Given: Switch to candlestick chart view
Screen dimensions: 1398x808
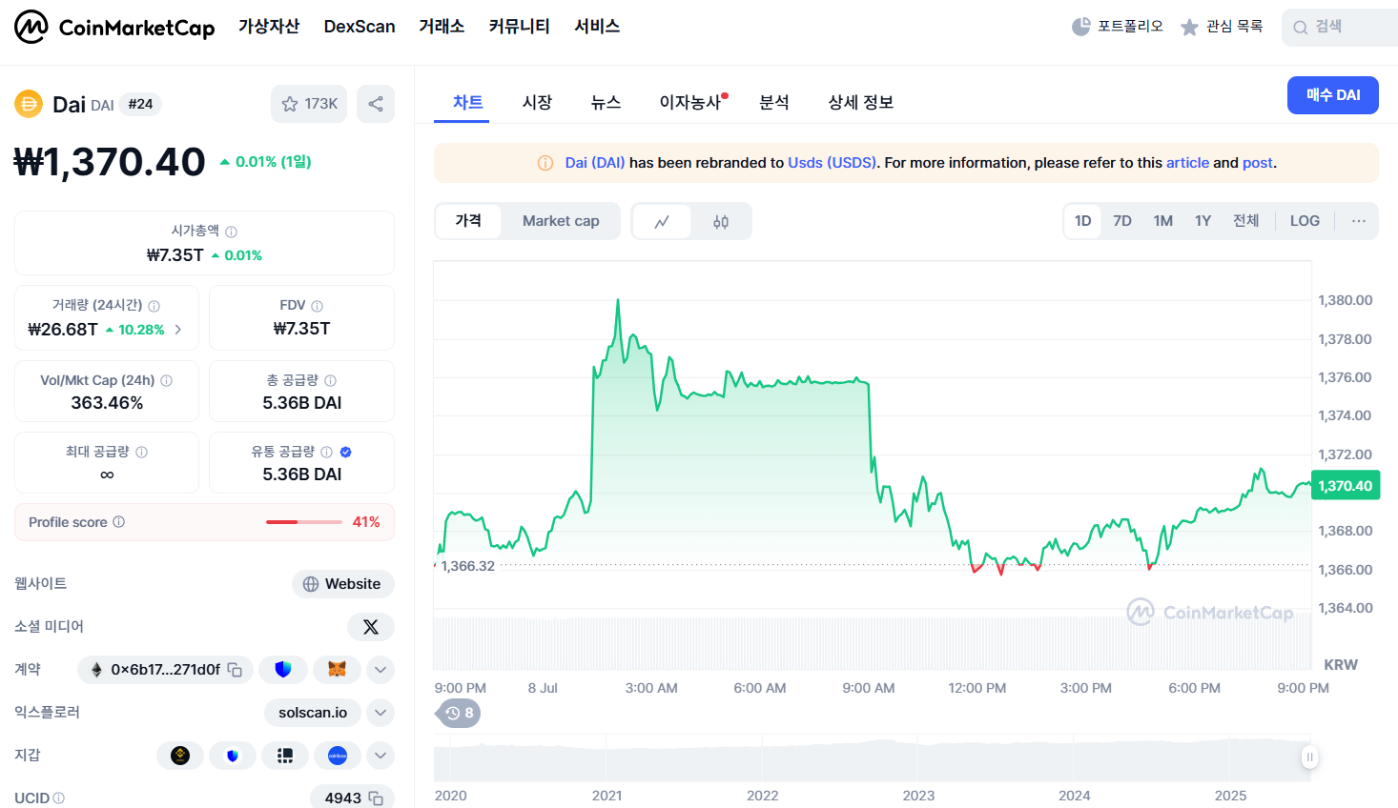Looking at the screenshot, I should pos(720,220).
